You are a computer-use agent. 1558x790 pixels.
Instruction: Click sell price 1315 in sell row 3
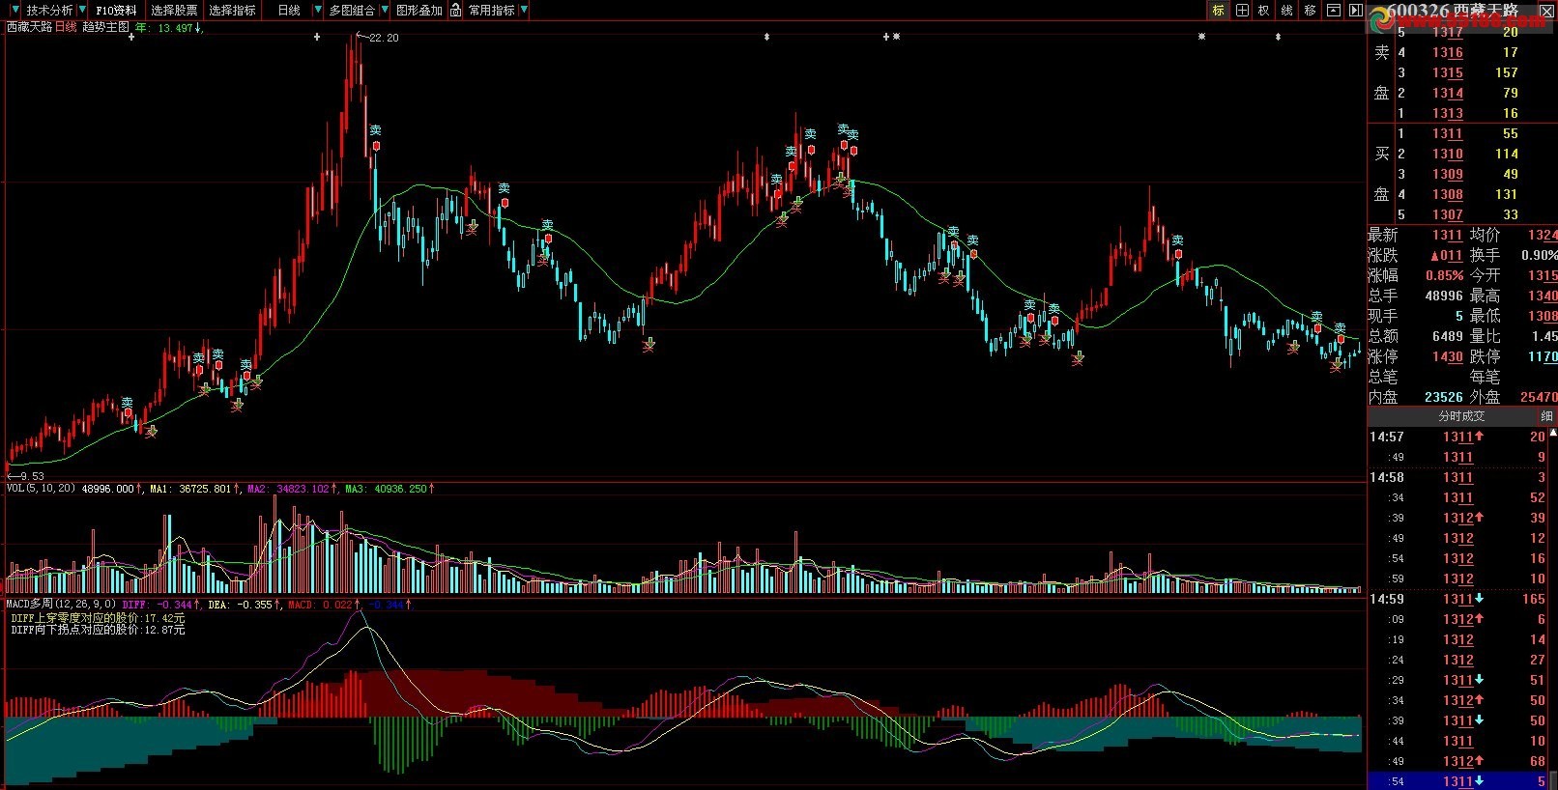pos(1448,72)
